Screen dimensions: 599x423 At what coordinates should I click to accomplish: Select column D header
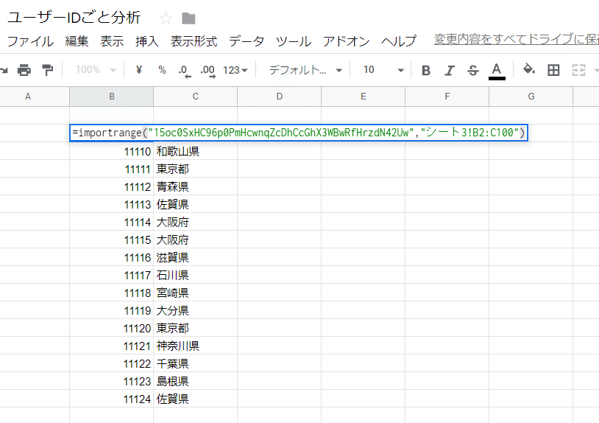pos(279,97)
